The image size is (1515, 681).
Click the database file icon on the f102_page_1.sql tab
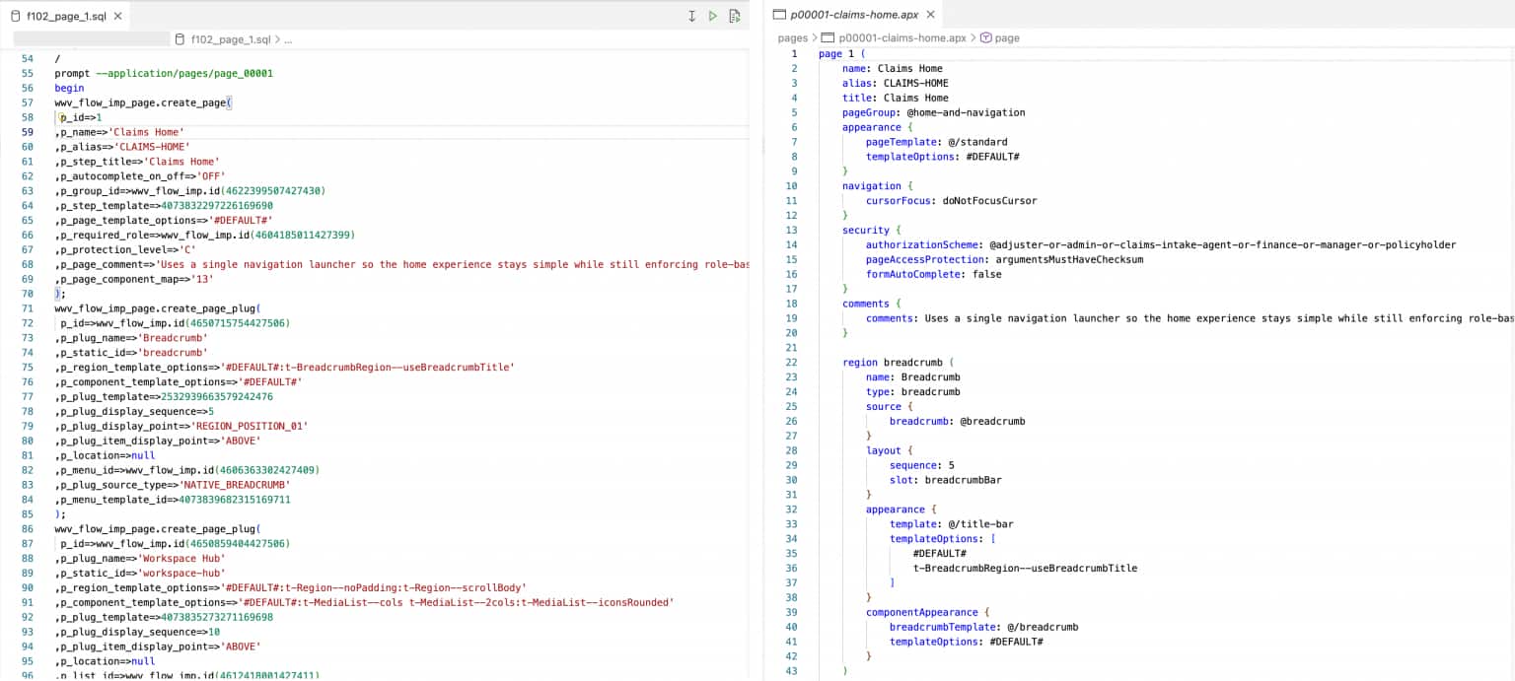(15, 17)
